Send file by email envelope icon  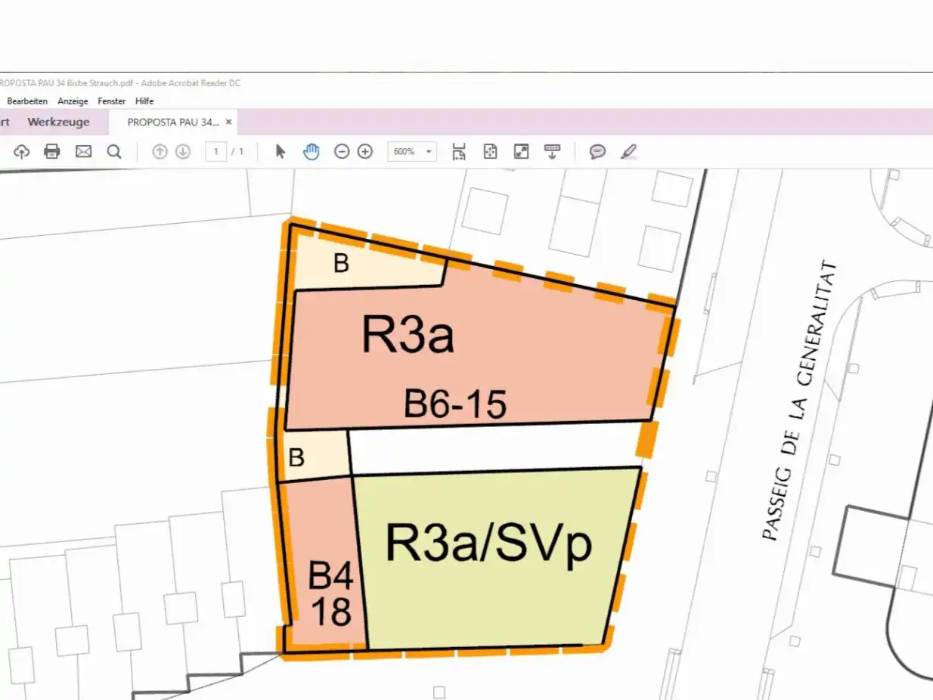click(83, 152)
